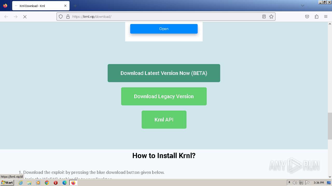Stop loading the page
This screenshot has height=186, width=332.
25,17
